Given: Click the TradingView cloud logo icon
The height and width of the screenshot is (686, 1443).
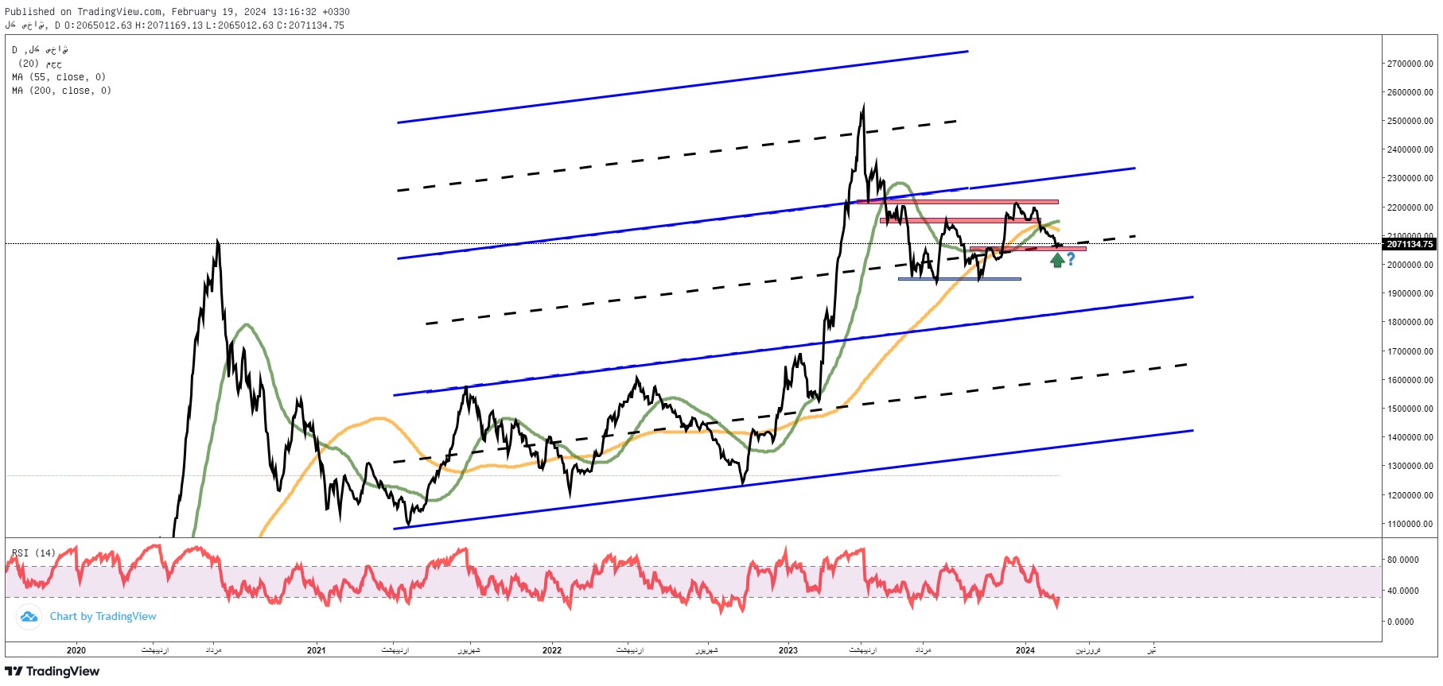Looking at the screenshot, I should pos(29,617).
